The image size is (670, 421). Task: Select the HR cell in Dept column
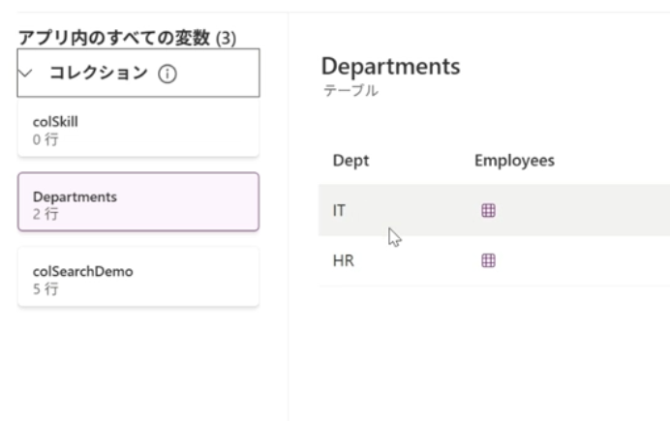tap(342, 260)
